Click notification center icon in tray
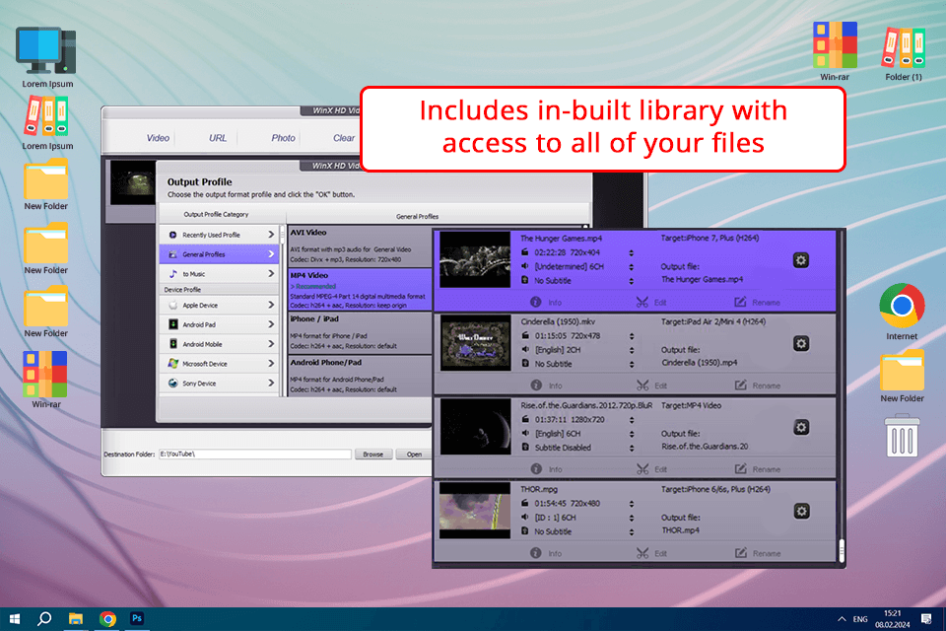 coord(926,619)
